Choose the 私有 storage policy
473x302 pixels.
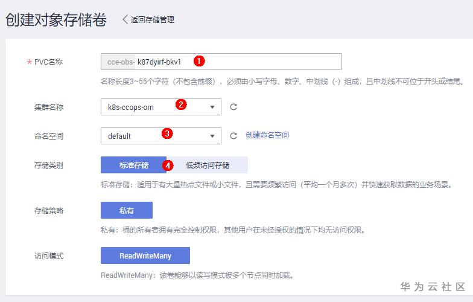(127, 210)
